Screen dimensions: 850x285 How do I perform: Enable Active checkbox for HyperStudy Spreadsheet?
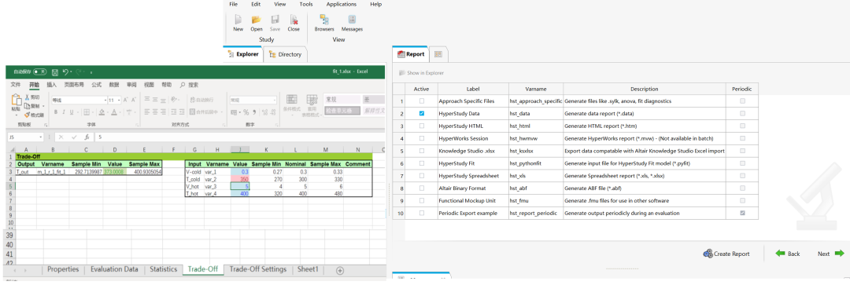coord(422,176)
